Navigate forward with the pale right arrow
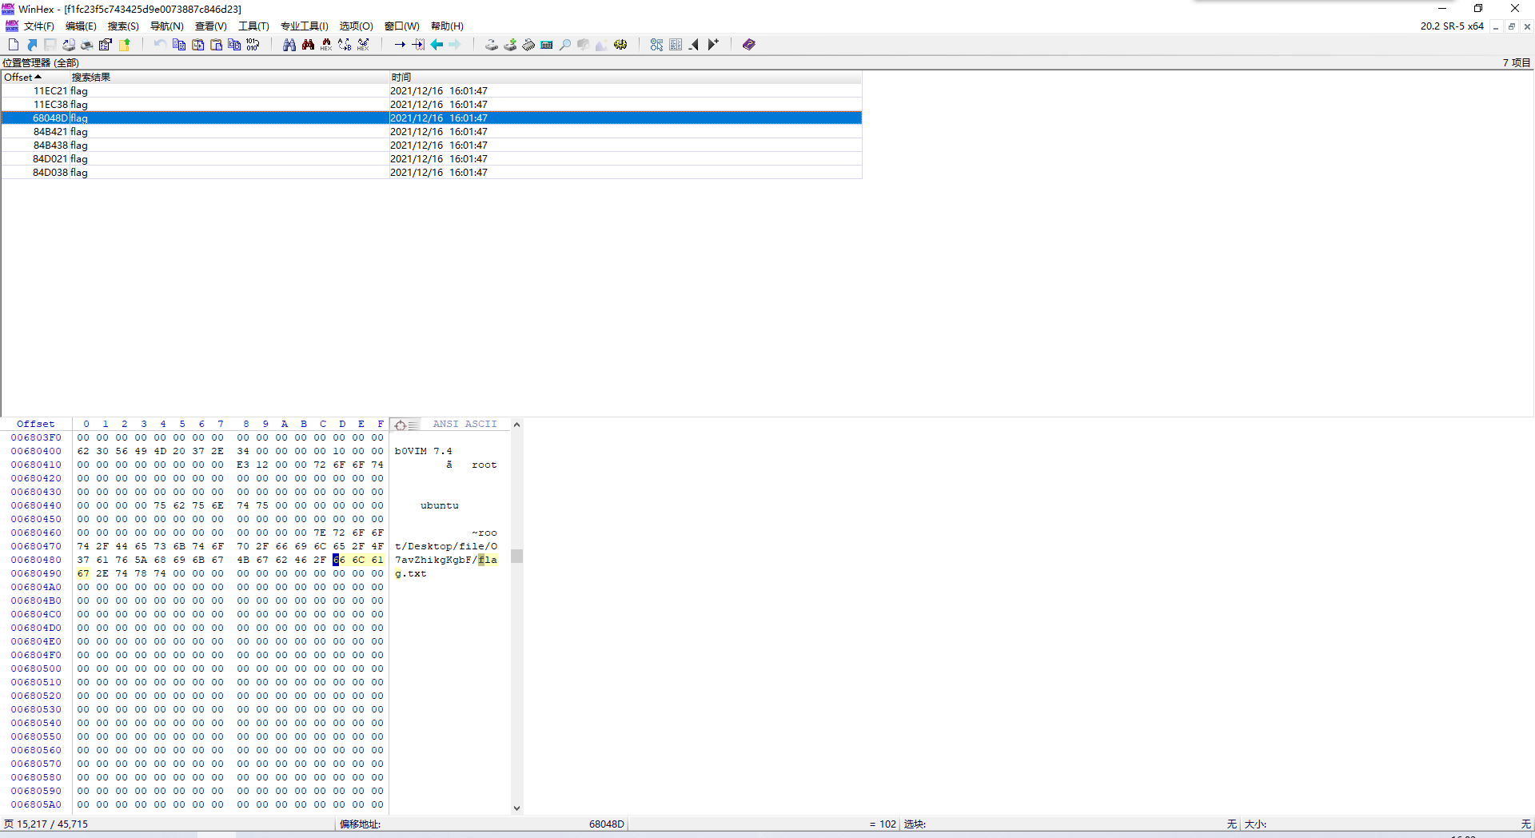 point(455,45)
